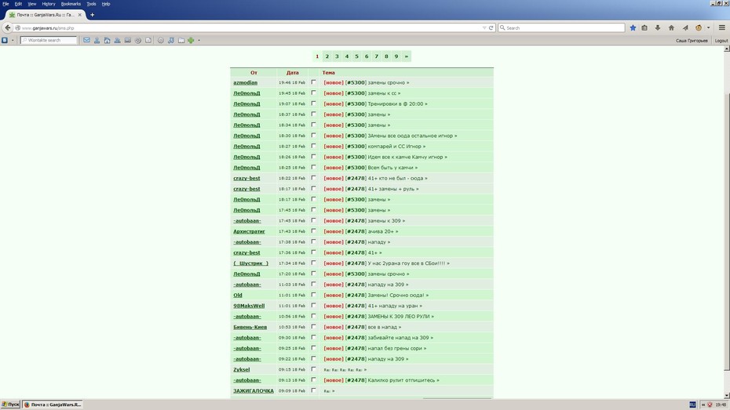Focus the browser Search box
The width and height of the screenshot is (730, 410).
click(561, 28)
